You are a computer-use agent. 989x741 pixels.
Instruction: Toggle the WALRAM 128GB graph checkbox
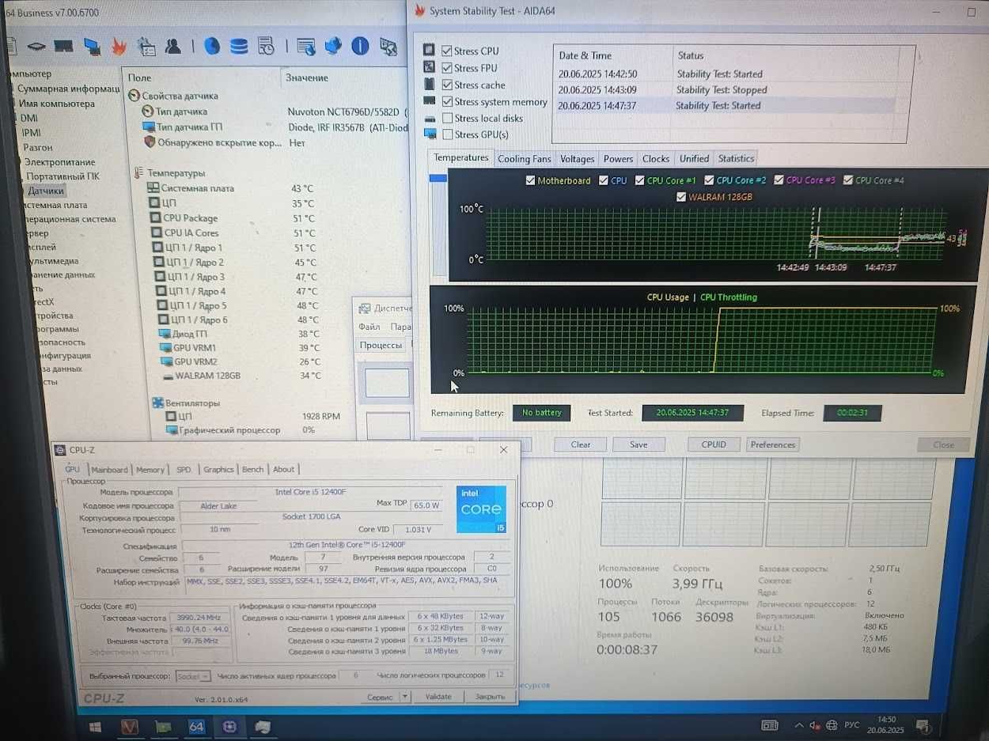point(681,197)
